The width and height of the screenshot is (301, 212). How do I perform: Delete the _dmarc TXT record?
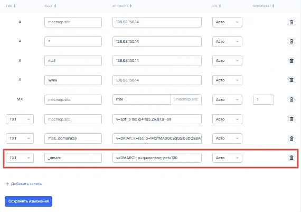(x=291, y=158)
